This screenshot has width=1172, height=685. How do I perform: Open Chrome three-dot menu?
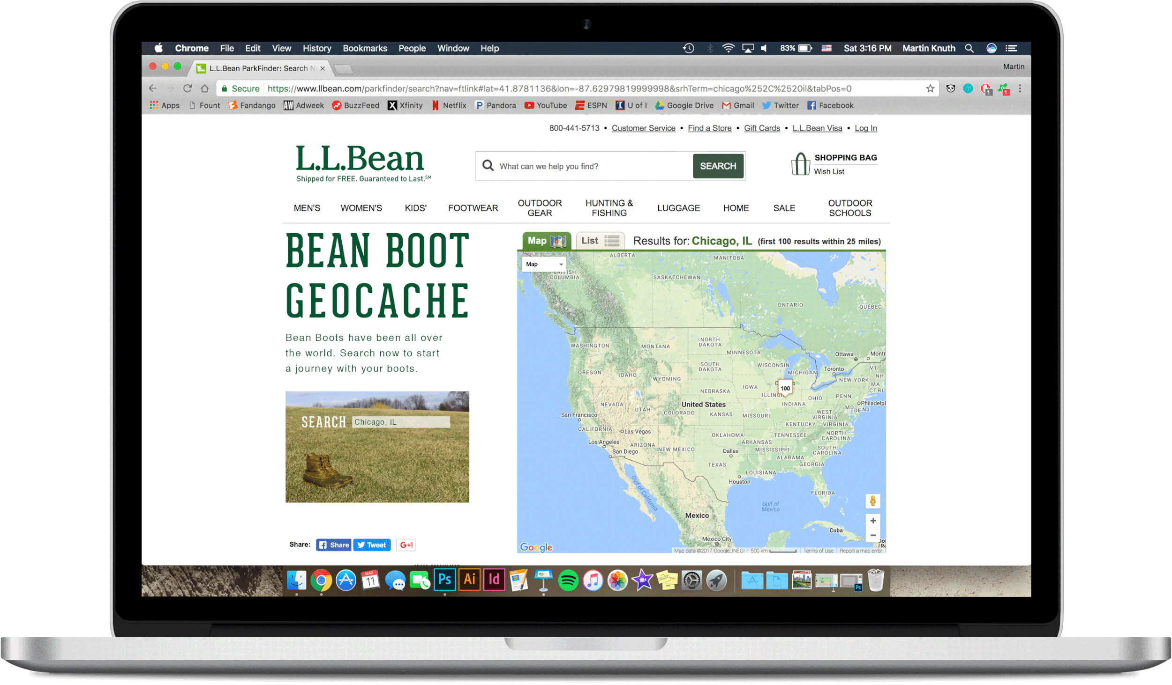(x=1020, y=88)
